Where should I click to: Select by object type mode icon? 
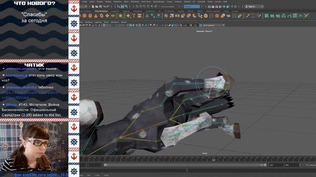coord(122,6)
